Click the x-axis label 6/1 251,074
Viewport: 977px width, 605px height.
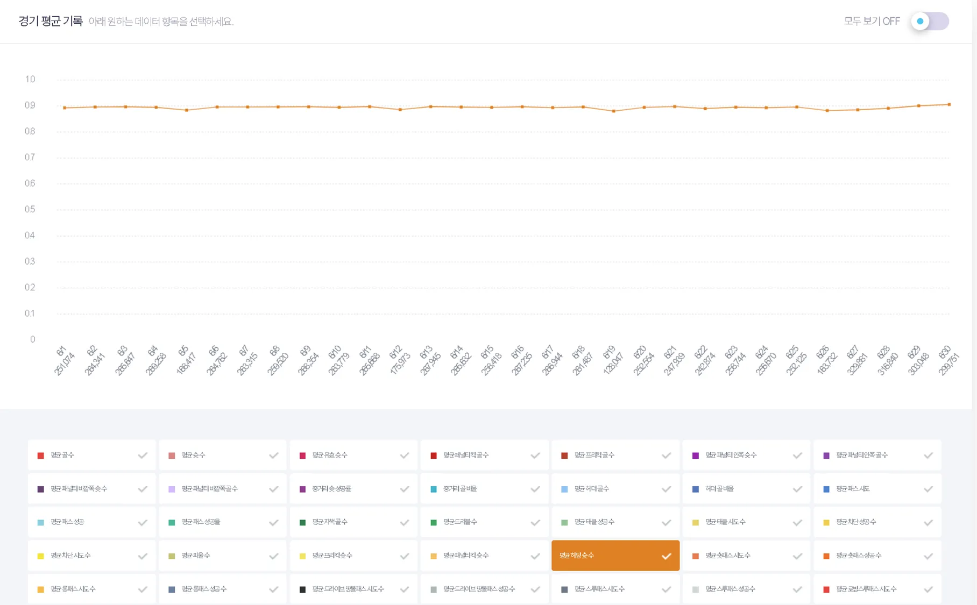[63, 360]
